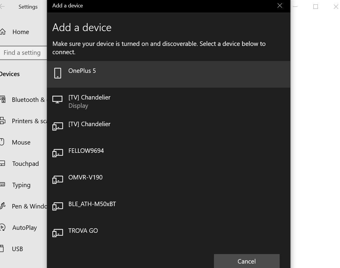Click the phone icon beside OnePlus 5
This screenshot has width=340, height=268.
coord(57,73)
